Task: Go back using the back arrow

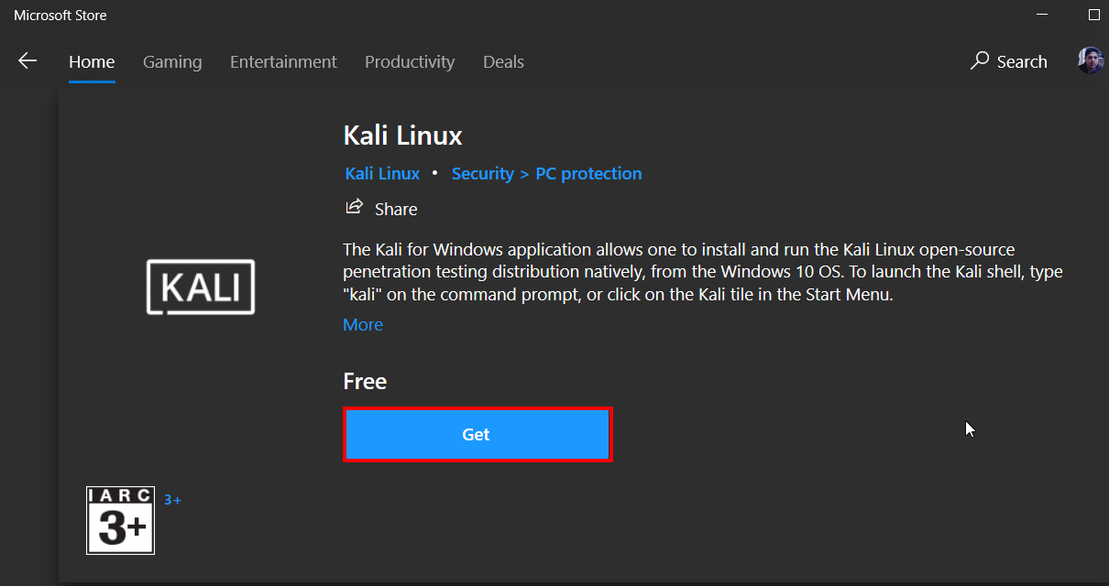Action: pyautogui.click(x=27, y=61)
